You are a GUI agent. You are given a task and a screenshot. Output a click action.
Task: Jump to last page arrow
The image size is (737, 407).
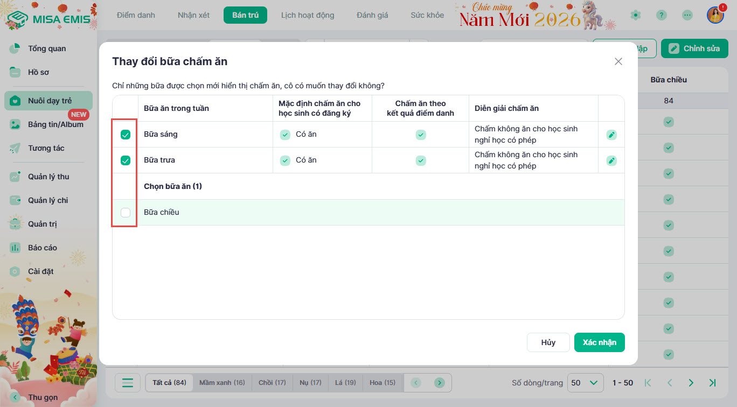712,383
